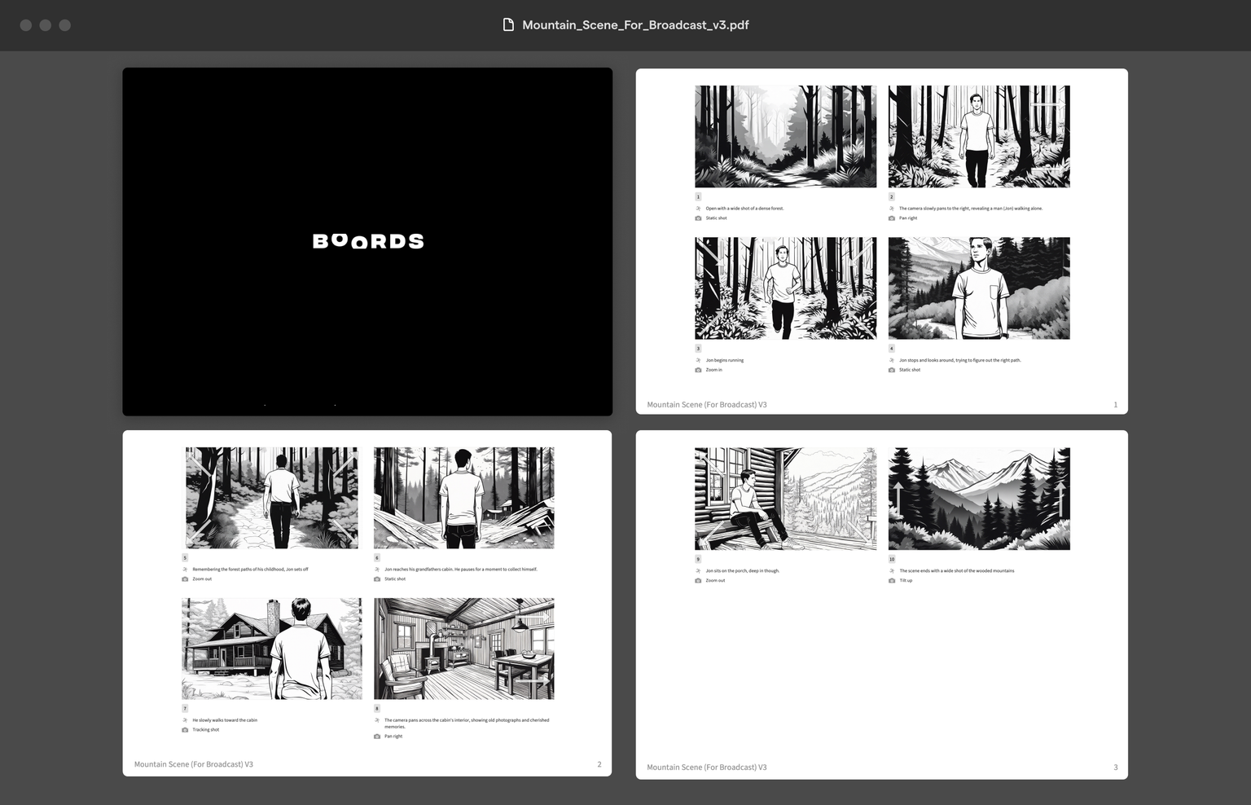Screen dimensions: 1251x805
Task: Click the action icon next to 'Pan right' frame description
Action: pos(891,208)
